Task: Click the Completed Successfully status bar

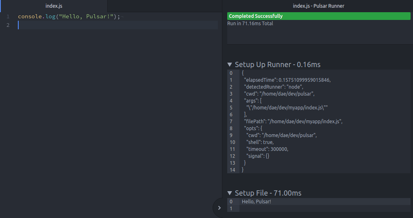Action: click(319, 16)
